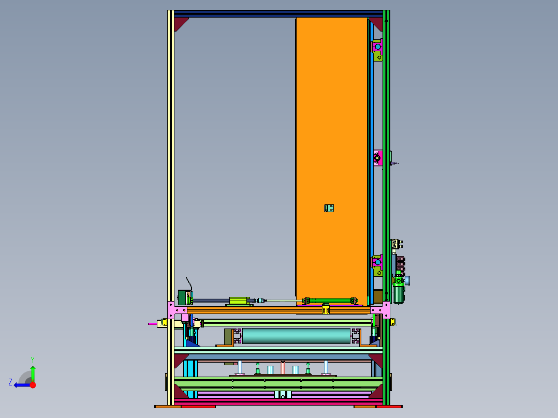Select the teal cylindrical roller
This screenshot has width=558, height=418.
pos(296,336)
